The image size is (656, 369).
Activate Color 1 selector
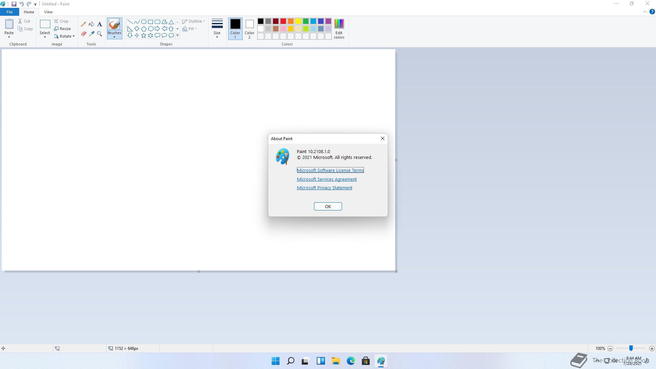[235, 29]
